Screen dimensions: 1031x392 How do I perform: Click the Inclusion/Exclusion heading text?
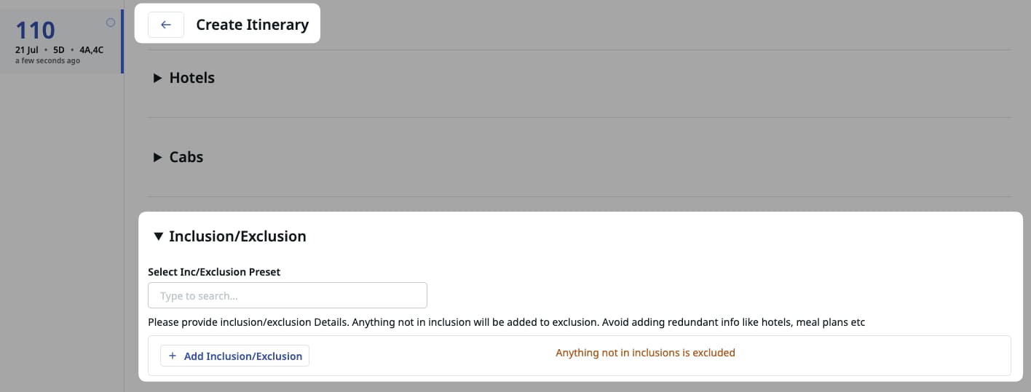coord(237,236)
